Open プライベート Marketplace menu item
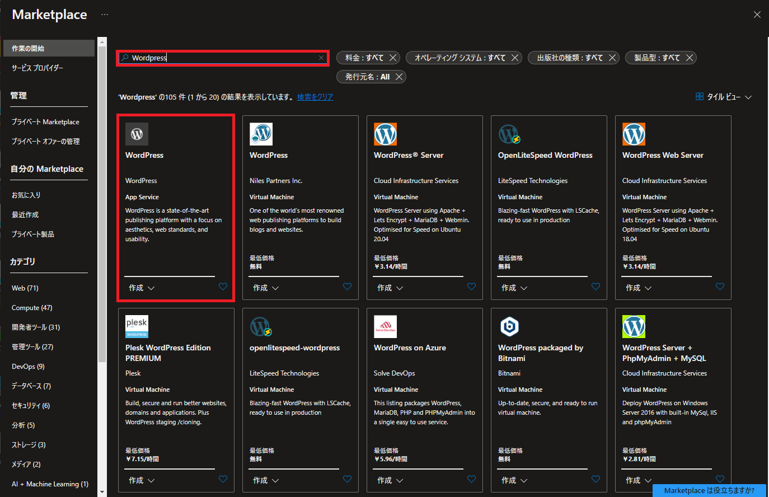The width and height of the screenshot is (769, 497). [x=45, y=121]
